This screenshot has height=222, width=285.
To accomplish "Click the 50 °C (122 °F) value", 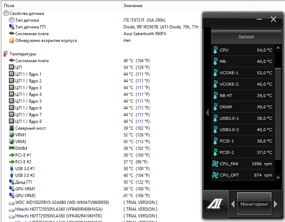I will coord(137,182).
